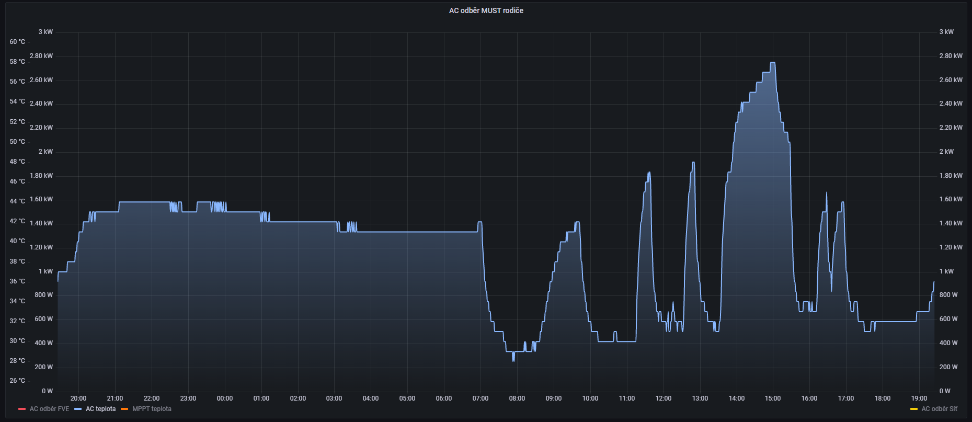The width and height of the screenshot is (972, 422).
Task: Click the '26 °C' temperature axis label
Action: point(17,381)
